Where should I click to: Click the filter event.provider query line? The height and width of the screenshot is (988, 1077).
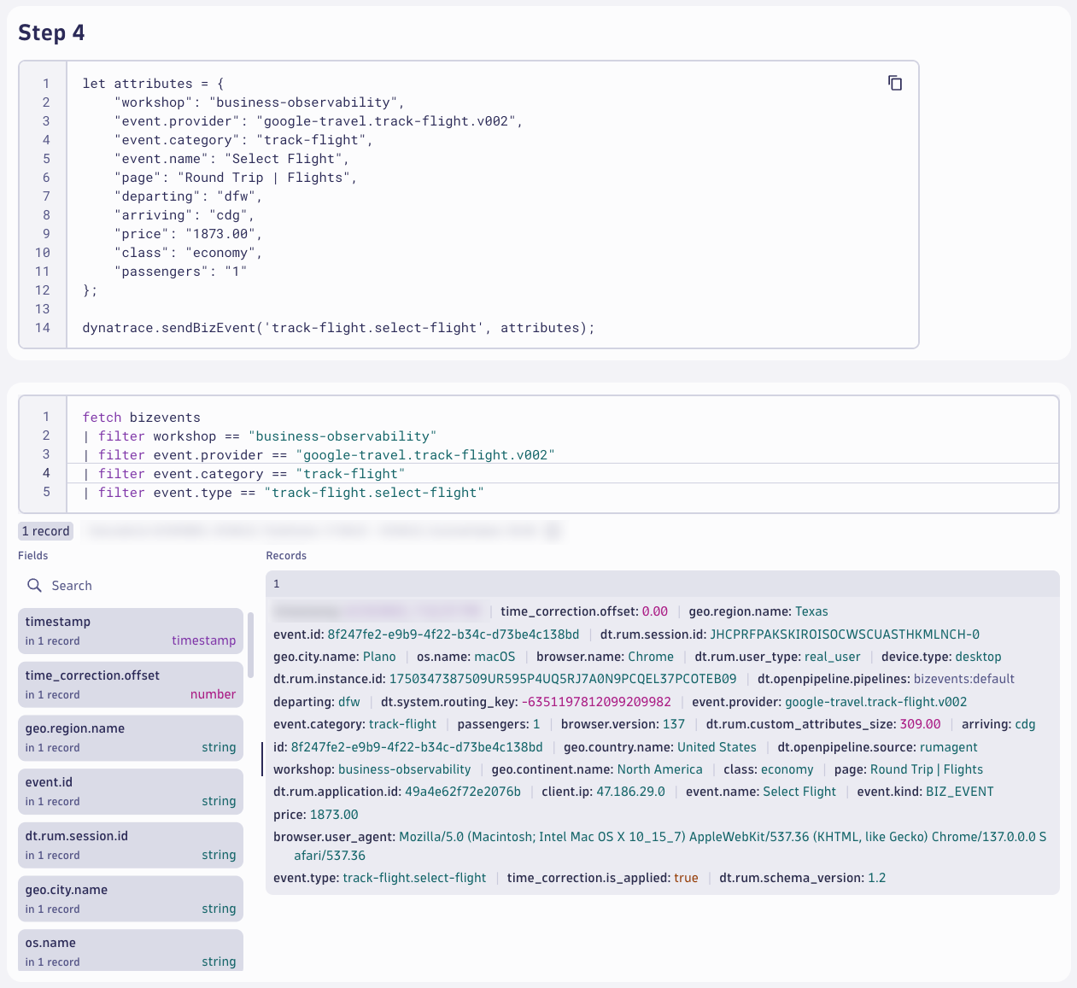point(319,455)
